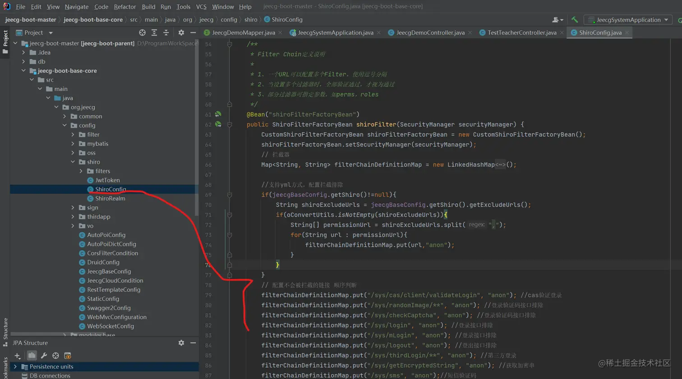The height and width of the screenshot is (379, 682).
Task: Expand the thirdapp package
Action: [x=73, y=217]
